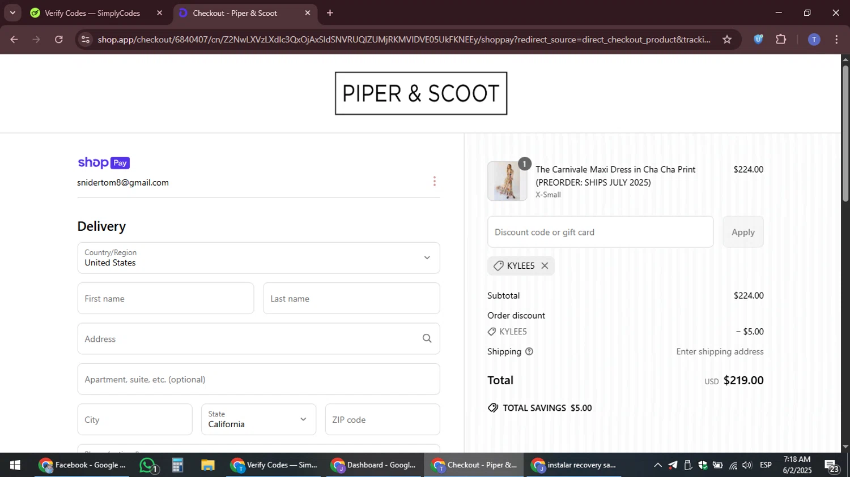This screenshot has height=477, width=850.
Task: Open File Explorer from the taskbar
Action: (x=208, y=465)
